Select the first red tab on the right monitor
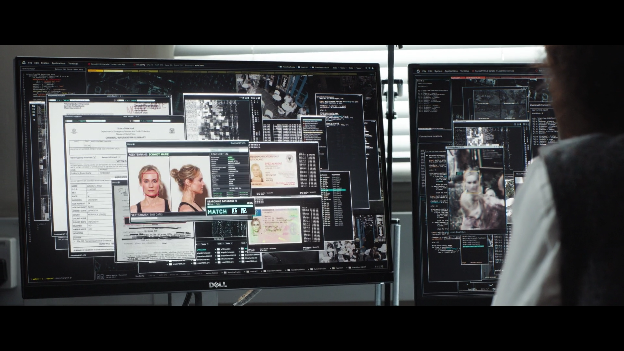624x351 pixels. [x=458, y=78]
